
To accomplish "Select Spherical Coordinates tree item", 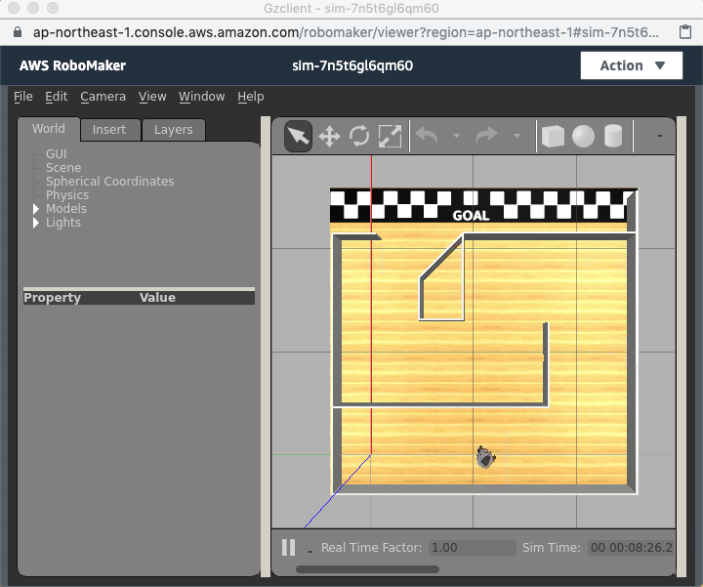I will pyautogui.click(x=109, y=181).
